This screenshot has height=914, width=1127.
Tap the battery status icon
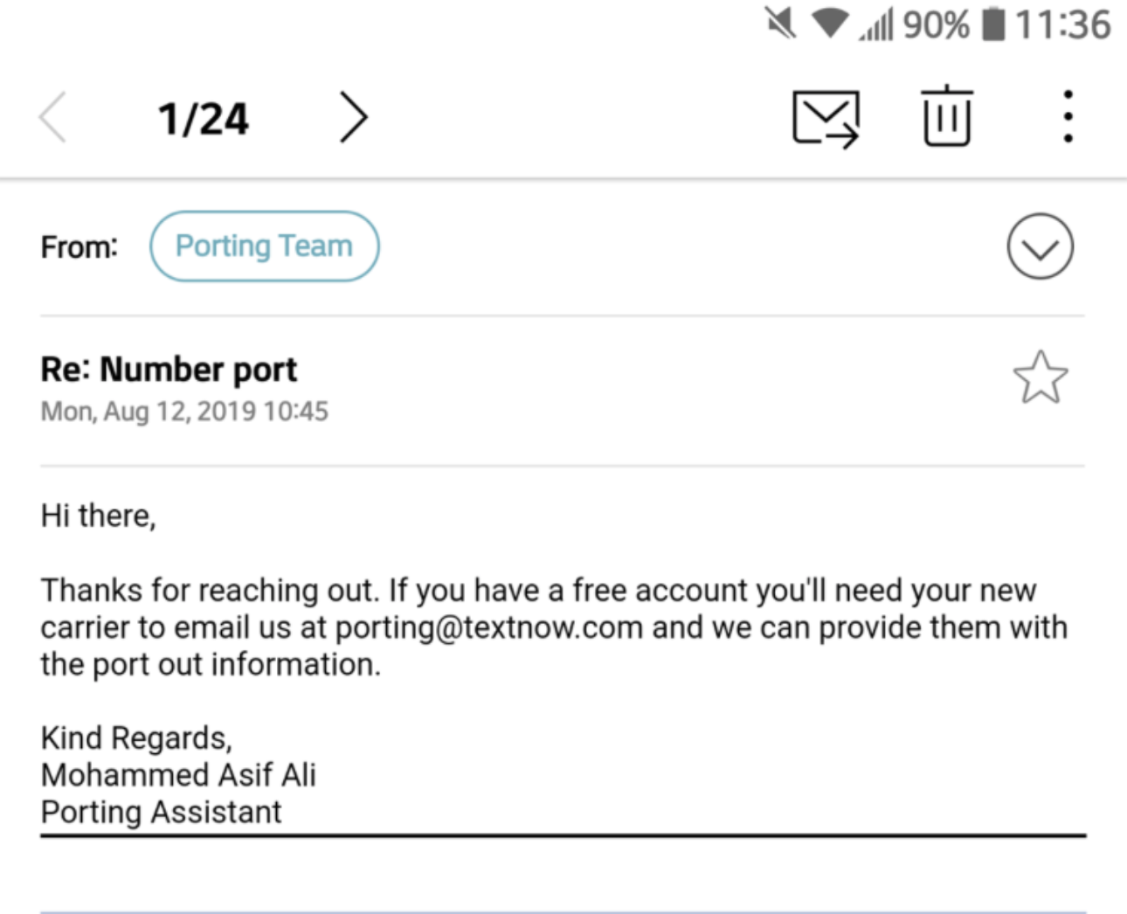coord(992,24)
